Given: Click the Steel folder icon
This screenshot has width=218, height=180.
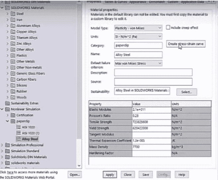Looking at the screenshot, I should tap(13, 14).
